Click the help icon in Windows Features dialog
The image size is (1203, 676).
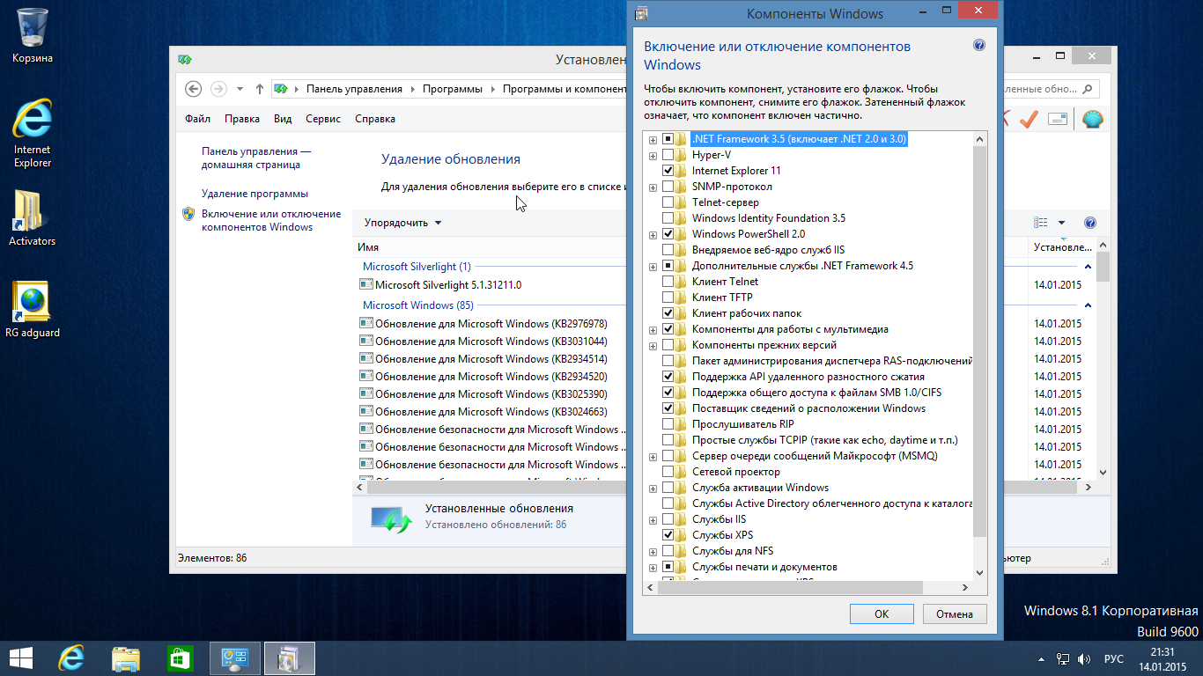(978, 46)
